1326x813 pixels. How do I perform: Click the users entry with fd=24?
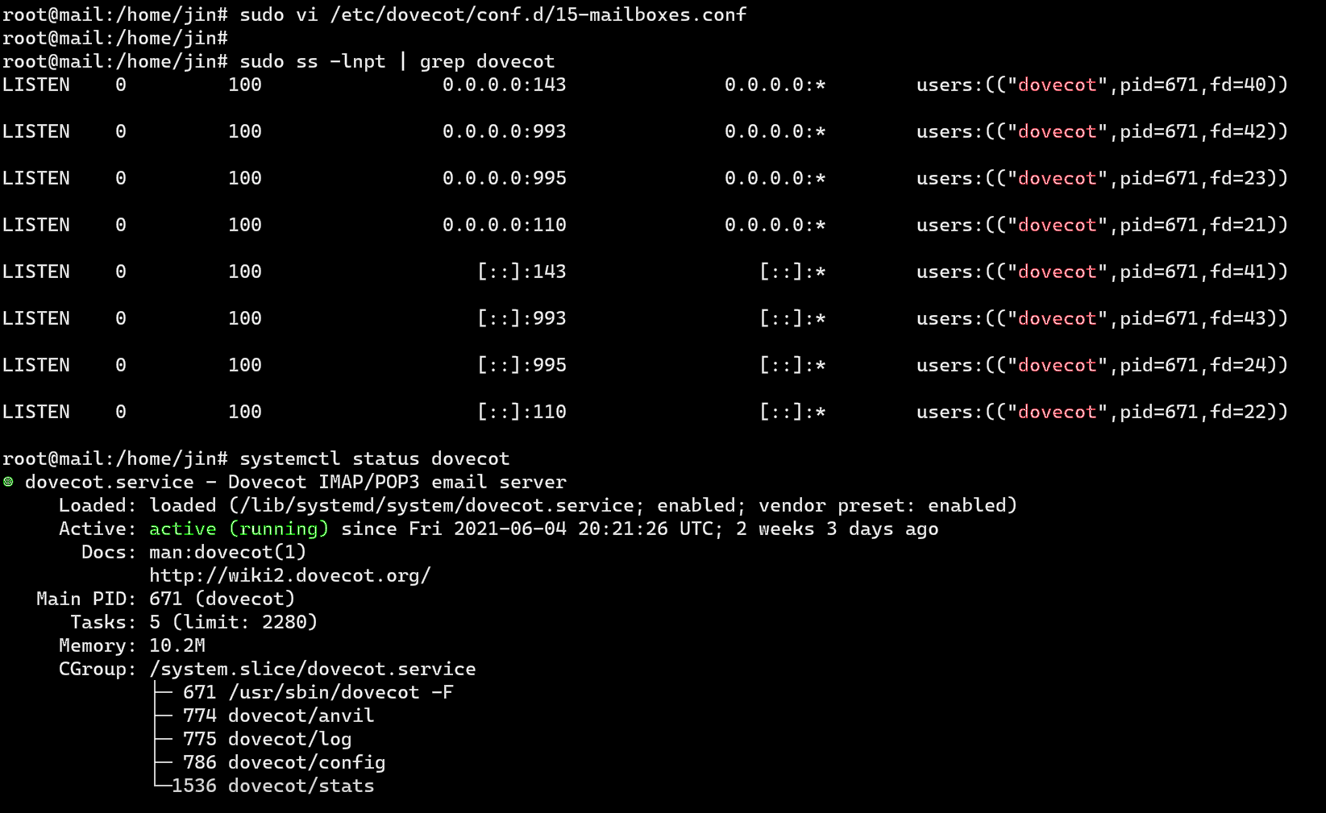(x=1102, y=365)
